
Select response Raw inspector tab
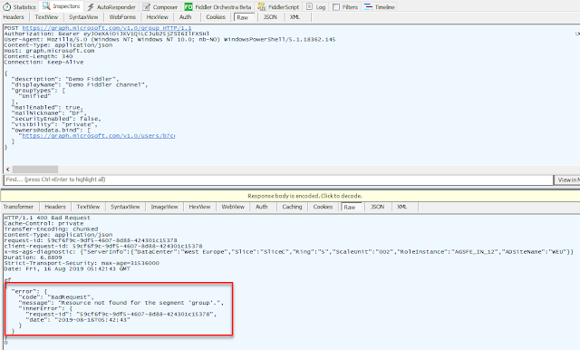pyautogui.click(x=350, y=207)
